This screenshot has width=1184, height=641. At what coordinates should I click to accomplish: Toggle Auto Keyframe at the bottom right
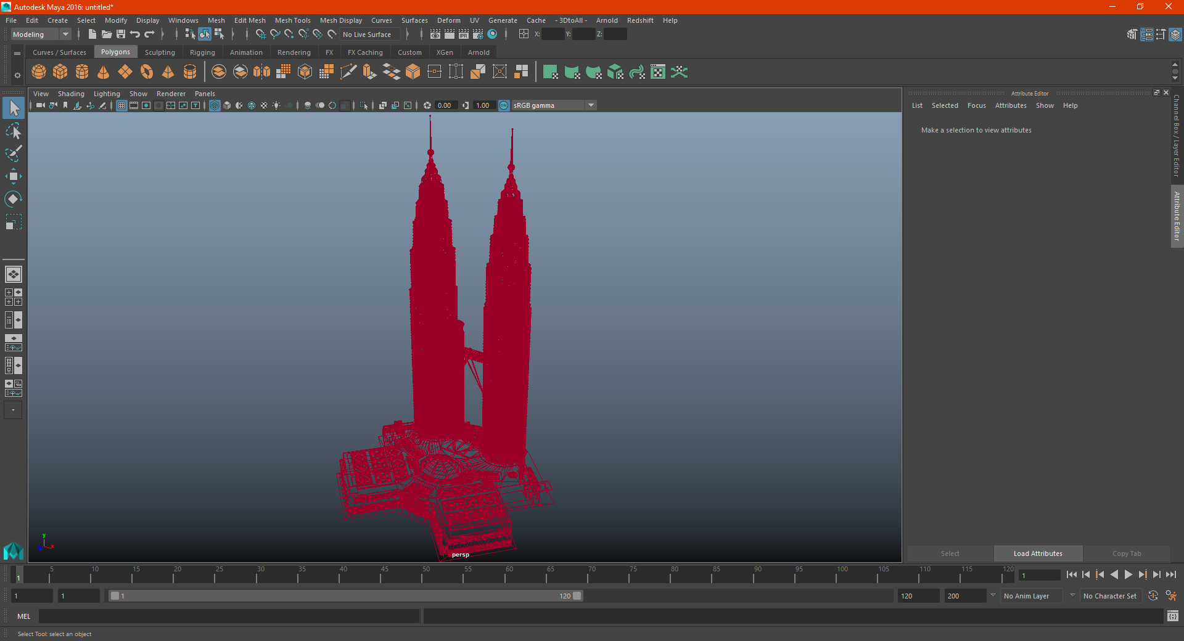[x=1153, y=596]
